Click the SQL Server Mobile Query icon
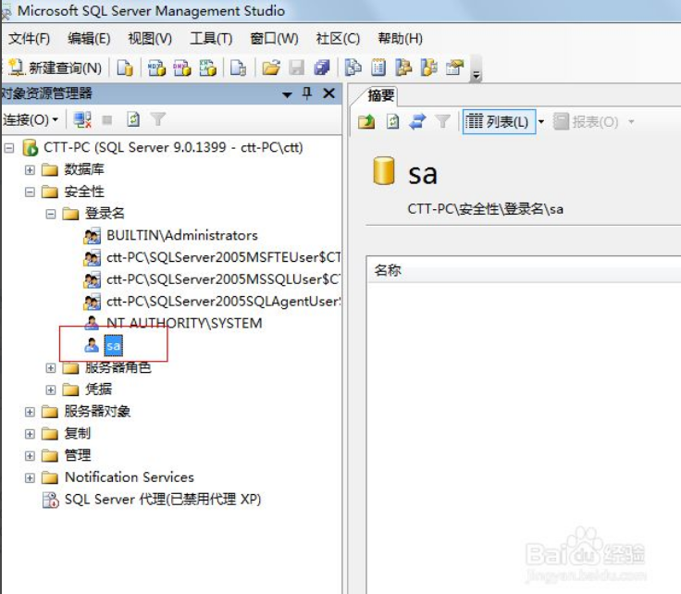The width and height of the screenshot is (681, 594). click(x=238, y=68)
